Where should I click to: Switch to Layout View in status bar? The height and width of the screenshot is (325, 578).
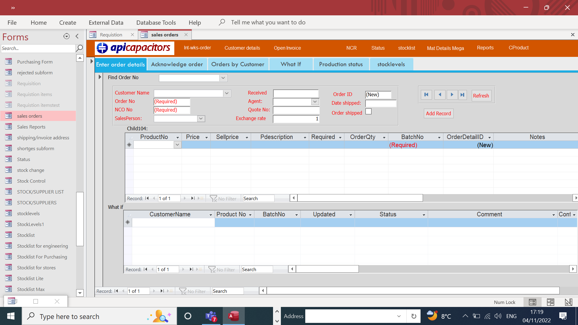(551, 302)
